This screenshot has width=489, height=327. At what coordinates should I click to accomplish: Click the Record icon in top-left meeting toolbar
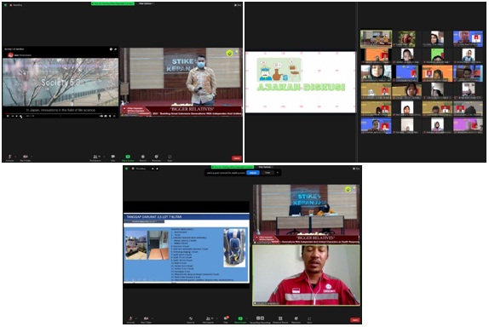pyautogui.click(x=143, y=157)
